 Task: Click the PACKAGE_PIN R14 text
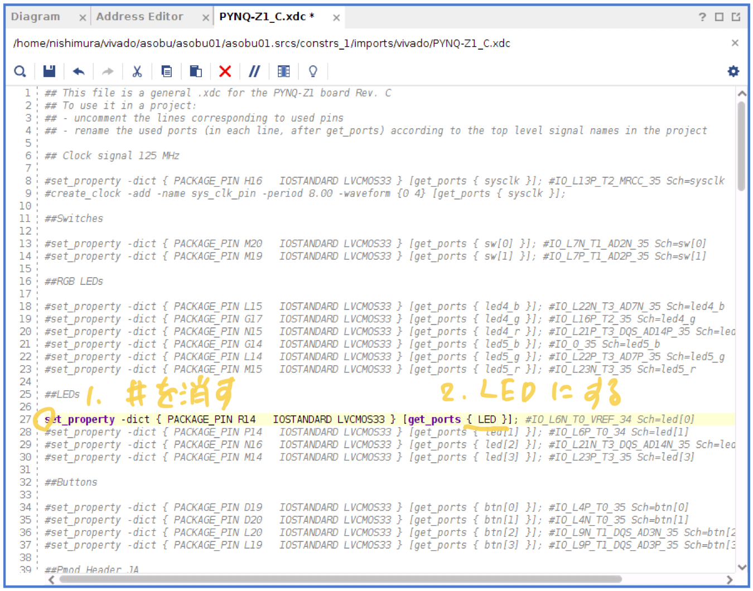(x=211, y=419)
